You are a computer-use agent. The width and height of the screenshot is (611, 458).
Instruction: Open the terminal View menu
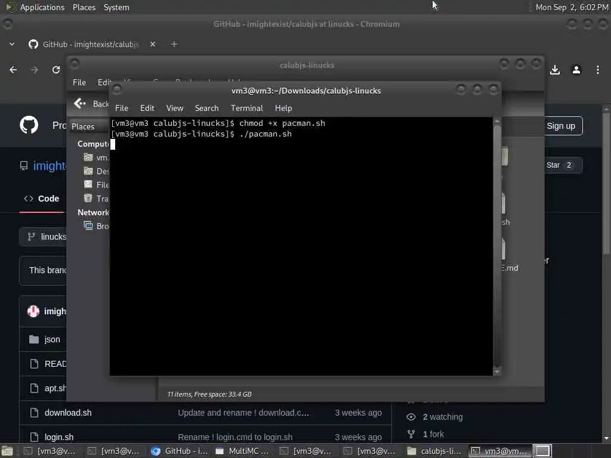[x=175, y=109]
